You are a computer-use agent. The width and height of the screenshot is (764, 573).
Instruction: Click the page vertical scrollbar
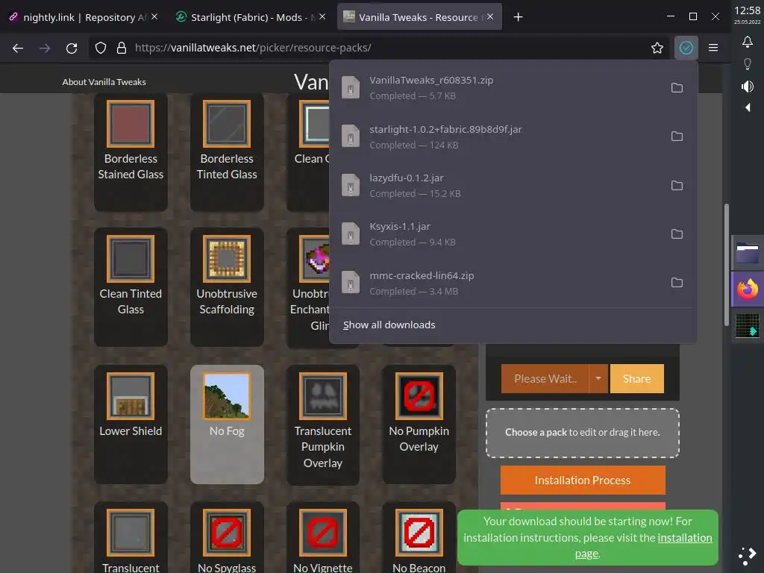click(726, 265)
